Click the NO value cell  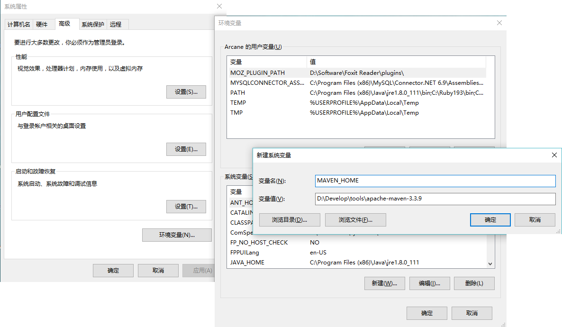[314, 242]
